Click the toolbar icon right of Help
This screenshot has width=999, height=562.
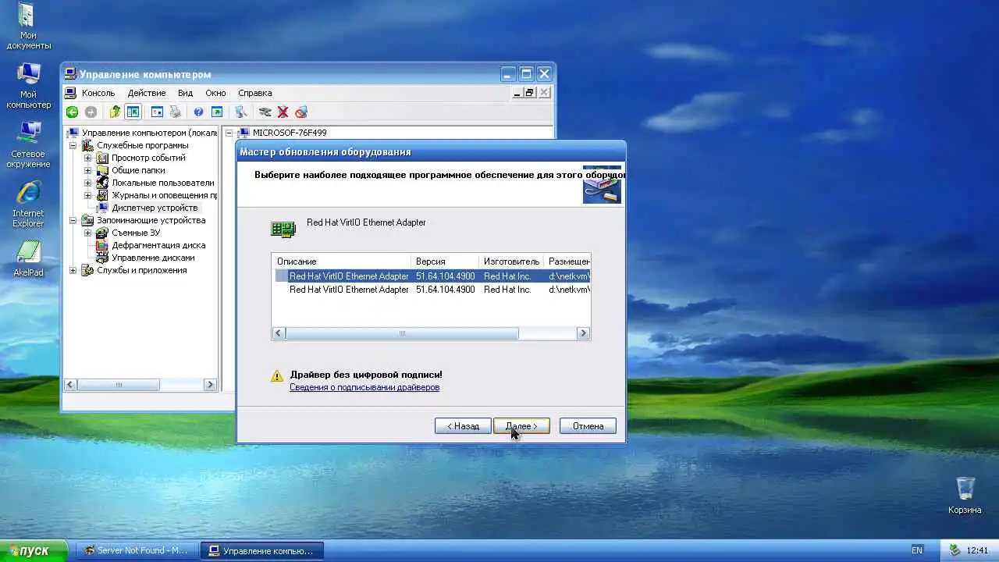tap(217, 112)
